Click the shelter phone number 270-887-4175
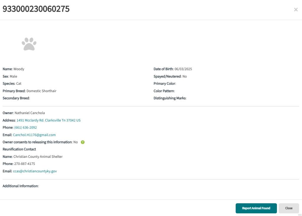Screen dimensions: 302x216 (24, 164)
